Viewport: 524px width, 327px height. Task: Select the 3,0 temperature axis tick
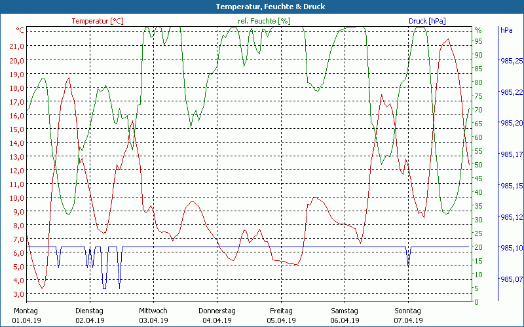(19, 280)
